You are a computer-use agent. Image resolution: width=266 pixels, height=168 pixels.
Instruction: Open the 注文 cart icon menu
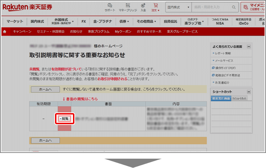point(155,8)
